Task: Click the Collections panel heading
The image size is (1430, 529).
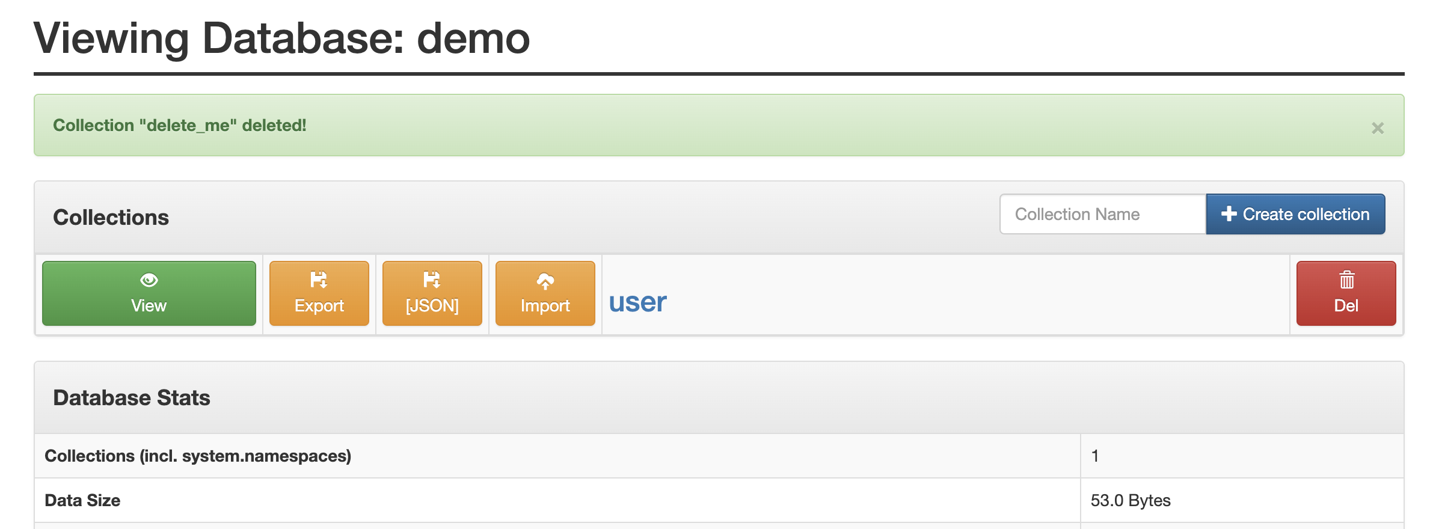Action: click(x=111, y=217)
